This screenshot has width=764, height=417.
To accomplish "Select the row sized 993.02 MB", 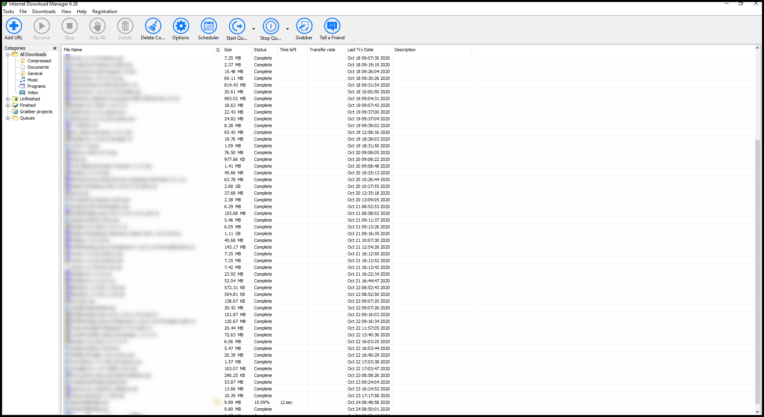I will pyautogui.click(x=408, y=98).
